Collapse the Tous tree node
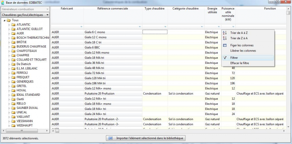 pyautogui.click(x=4, y=20)
